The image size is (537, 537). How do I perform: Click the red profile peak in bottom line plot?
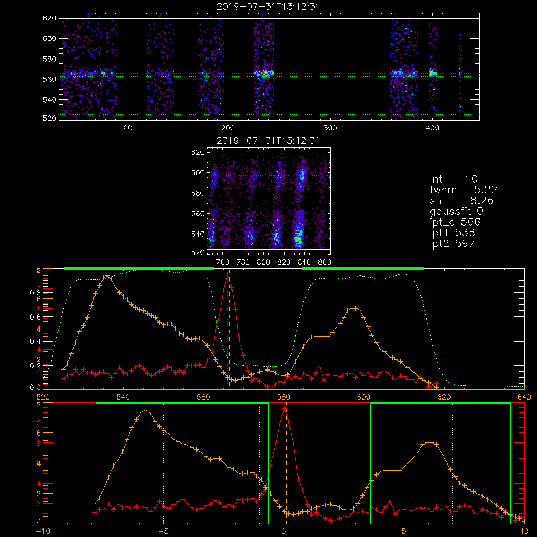tap(284, 408)
